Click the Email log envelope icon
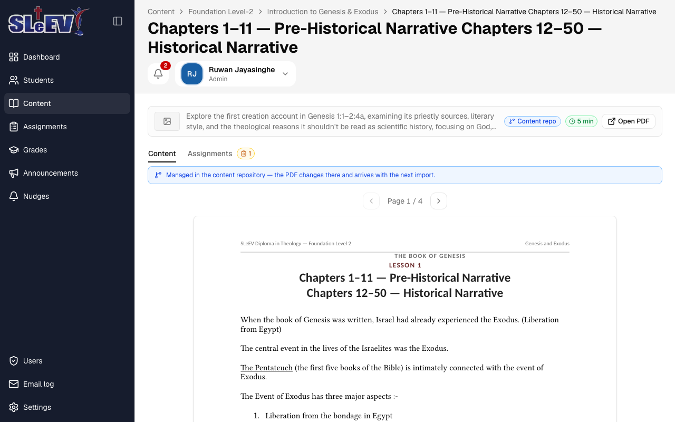The width and height of the screenshot is (675, 422). (14, 384)
